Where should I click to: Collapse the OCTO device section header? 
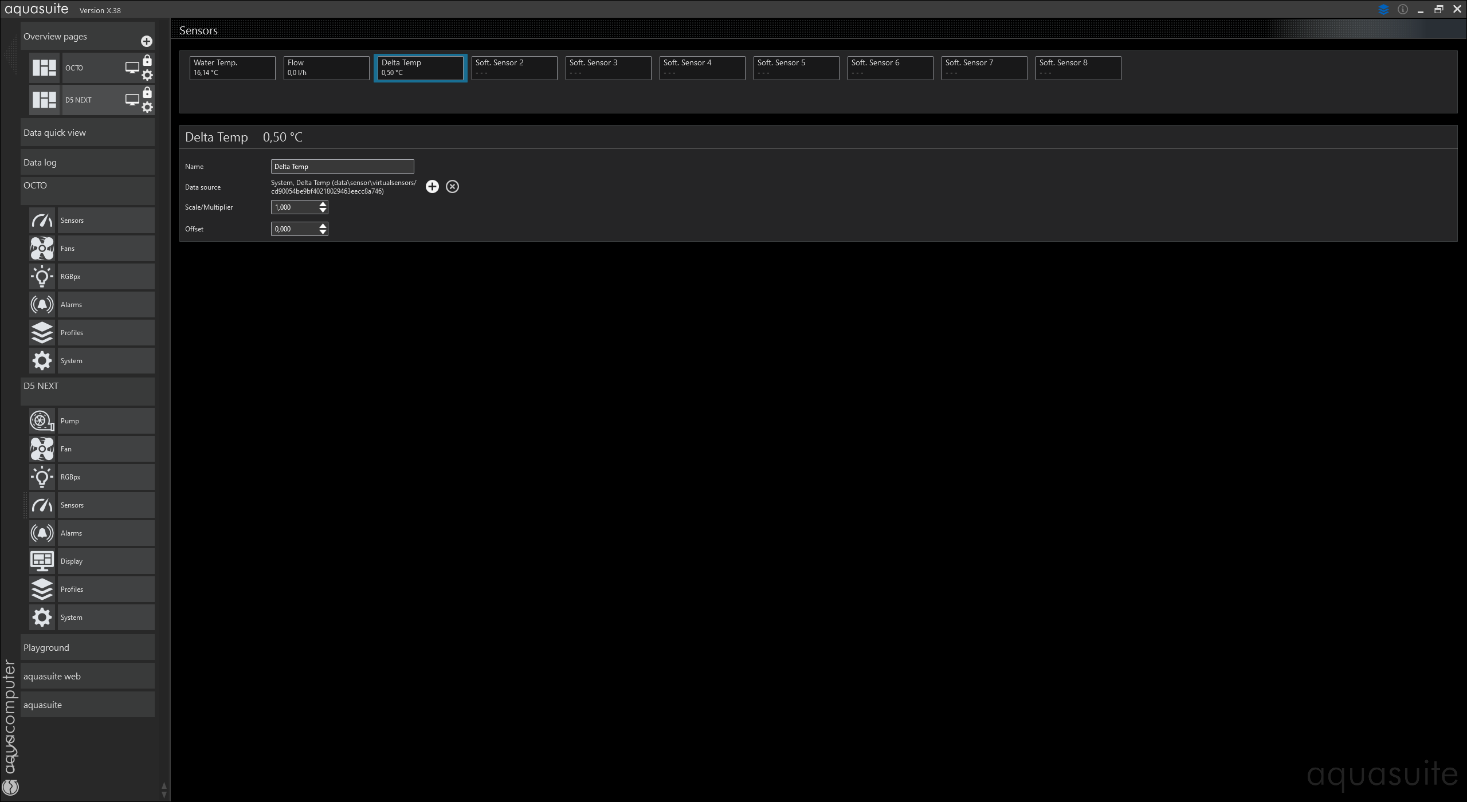point(87,186)
